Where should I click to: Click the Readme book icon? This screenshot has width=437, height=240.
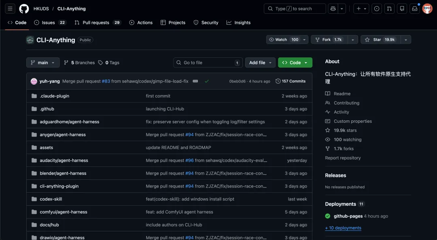(327, 94)
